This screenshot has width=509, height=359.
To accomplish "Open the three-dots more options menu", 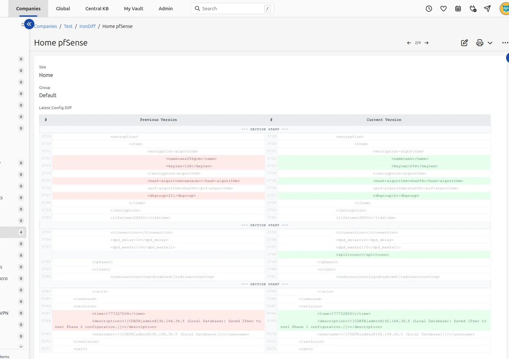I will [505, 43].
